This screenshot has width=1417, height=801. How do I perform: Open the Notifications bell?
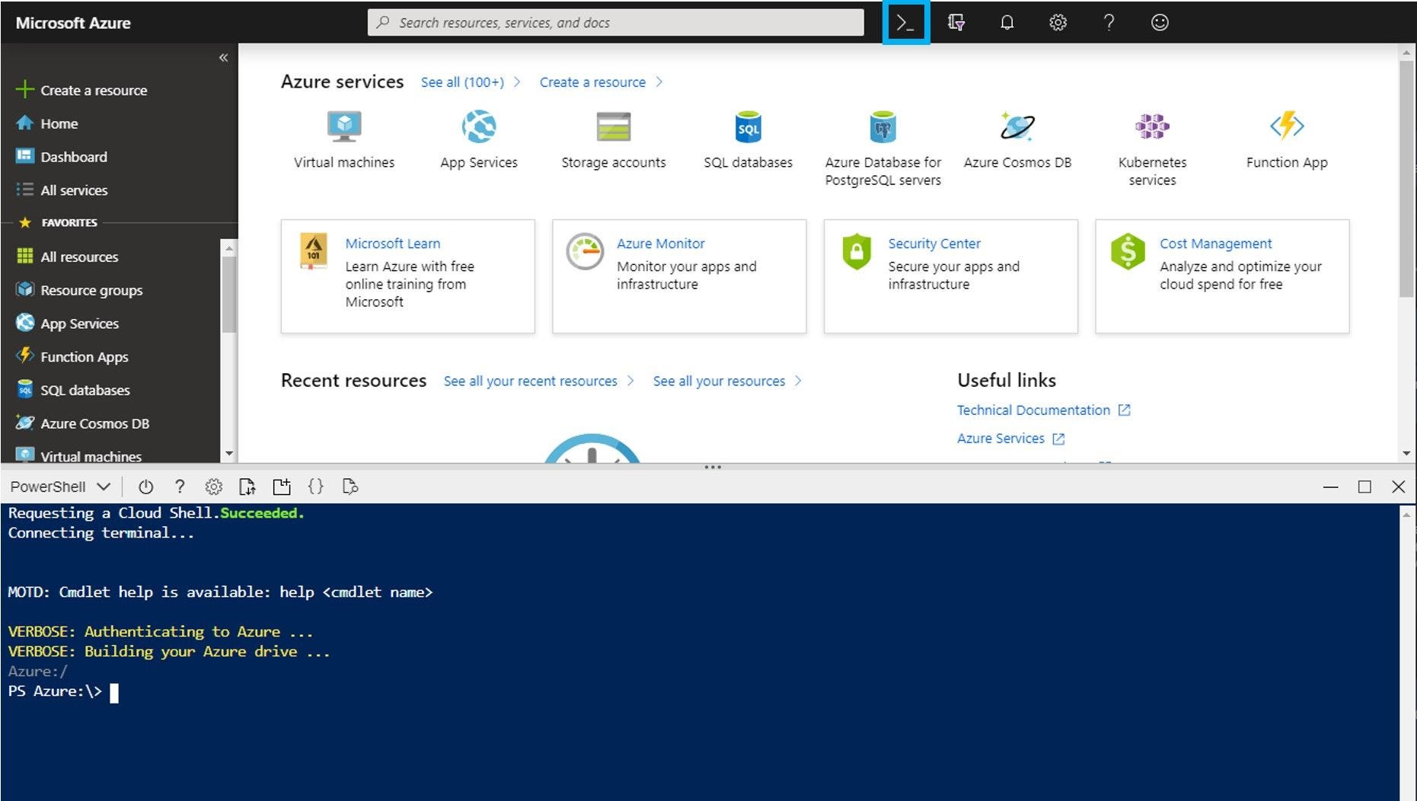[x=1007, y=23]
